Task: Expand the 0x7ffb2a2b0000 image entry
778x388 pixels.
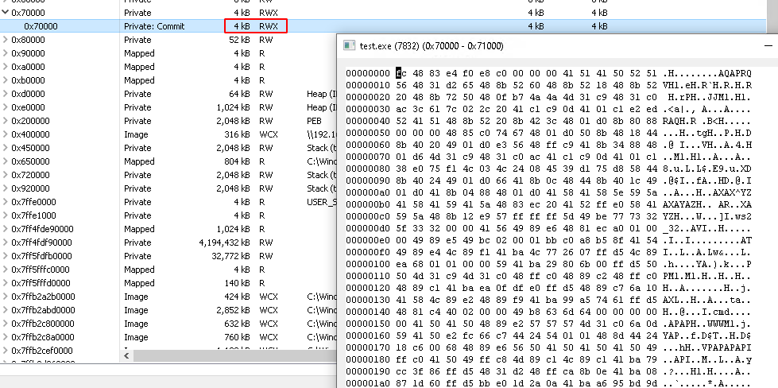Action: (x=6, y=297)
